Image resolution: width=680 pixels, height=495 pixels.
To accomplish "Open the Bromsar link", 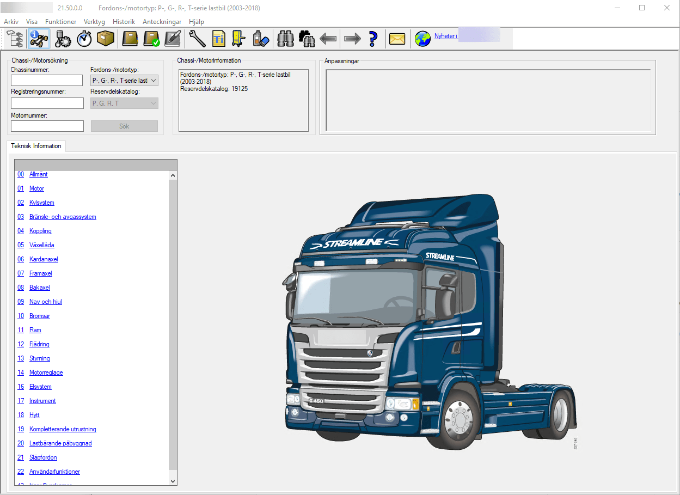I will (x=40, y=316).
